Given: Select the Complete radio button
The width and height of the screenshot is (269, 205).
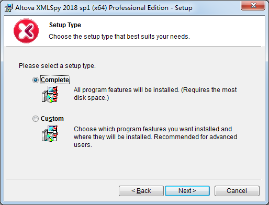Looking at the screenshot, I should (36, 80).
